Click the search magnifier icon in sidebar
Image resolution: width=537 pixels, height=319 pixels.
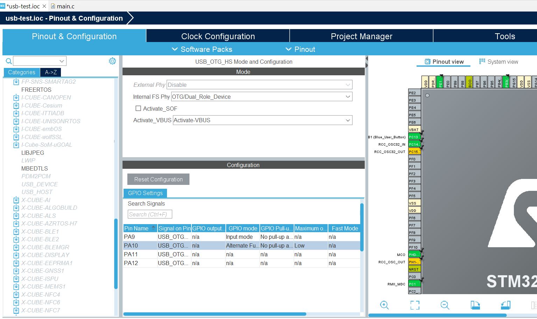pyautogui.click(x=9, y=61)
